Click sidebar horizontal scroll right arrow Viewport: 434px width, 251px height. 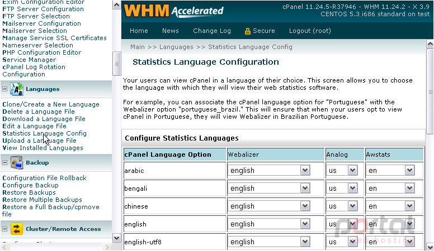107,247
